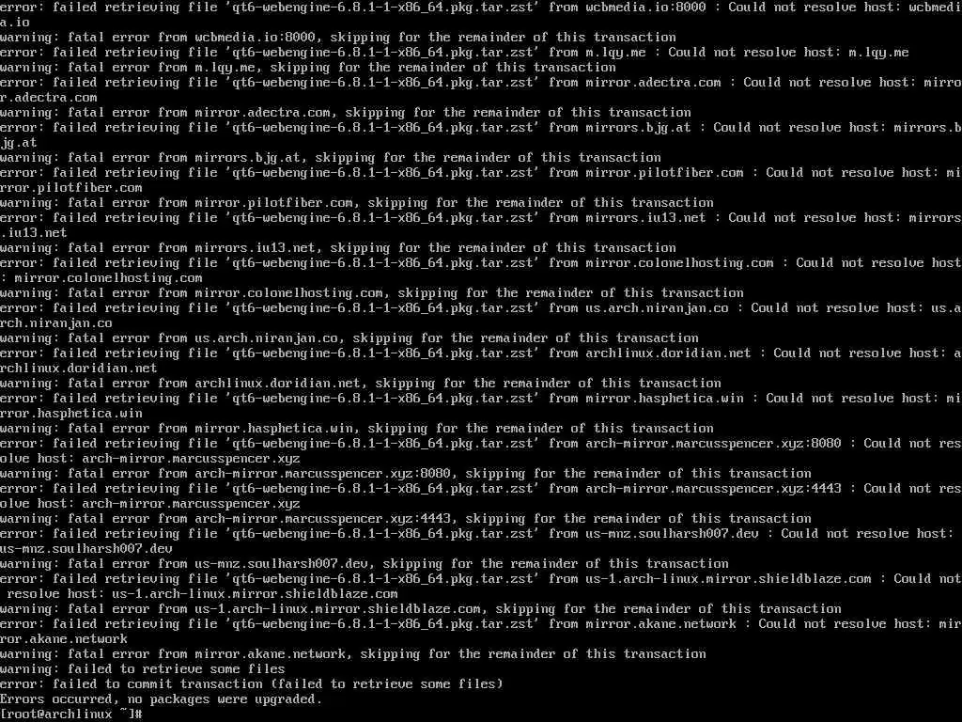The width and height of the screenshot is (962, 722).
Task: Click the us-mnz.soulharsh007.dev warning line
Action: point(364,563)
